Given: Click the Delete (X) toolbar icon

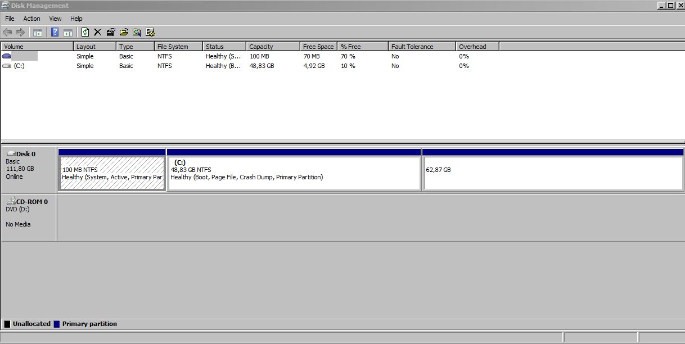Looking at the screenshot, I should coord(98,32).
